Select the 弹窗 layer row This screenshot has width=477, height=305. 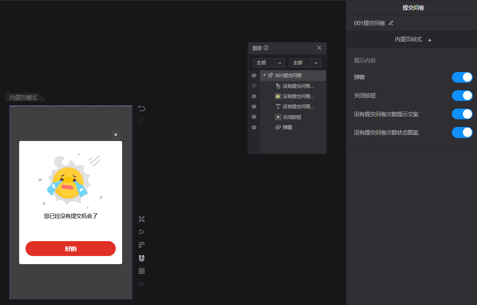(293, 127)
